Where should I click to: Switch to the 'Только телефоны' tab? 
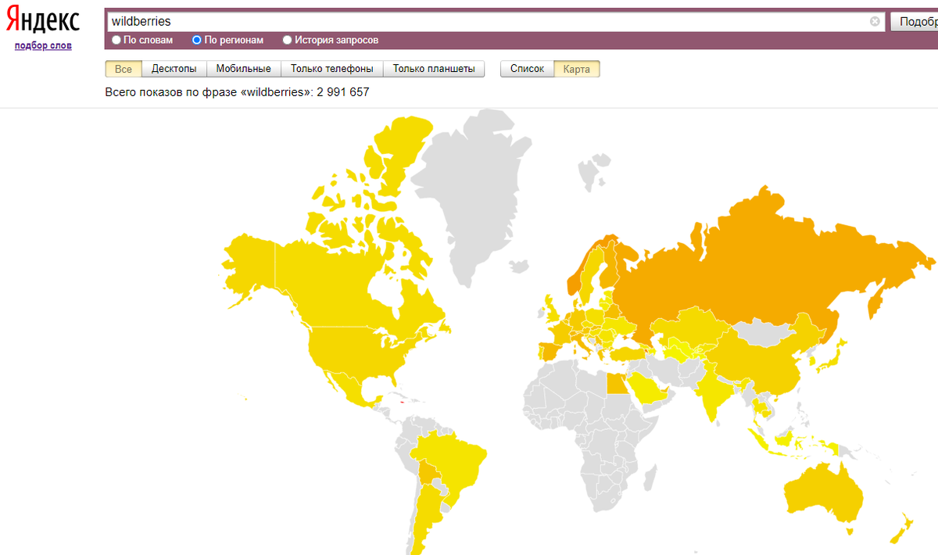[x=332, y=69]
